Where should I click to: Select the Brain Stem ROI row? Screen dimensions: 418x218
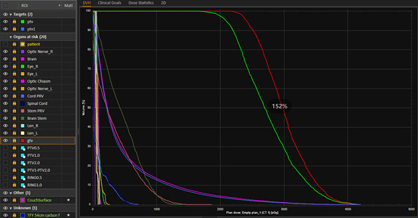coord(38,118)
